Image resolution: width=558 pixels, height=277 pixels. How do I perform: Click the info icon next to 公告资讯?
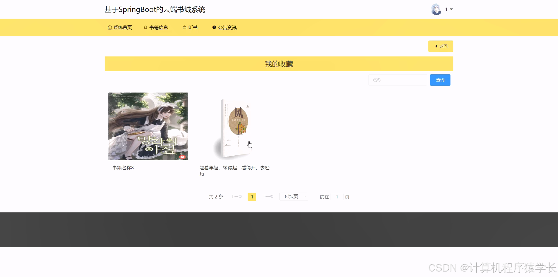[x=214, y=27]
